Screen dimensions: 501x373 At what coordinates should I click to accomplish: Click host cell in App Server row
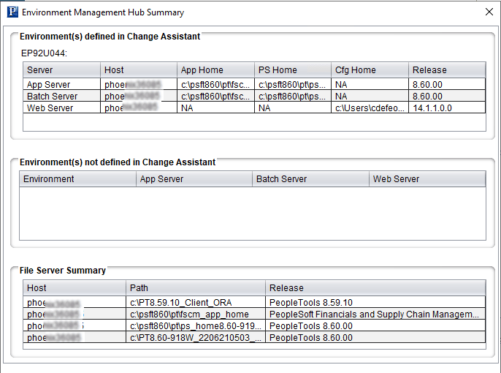pyautogui.click(x=139, y=84)
